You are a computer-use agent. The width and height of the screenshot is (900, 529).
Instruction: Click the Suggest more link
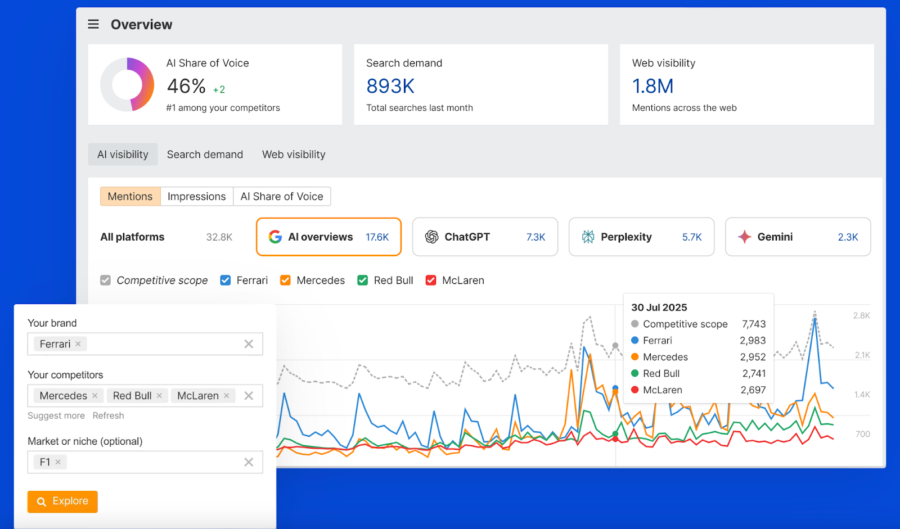pyautogui.click(x=56, y=416)
